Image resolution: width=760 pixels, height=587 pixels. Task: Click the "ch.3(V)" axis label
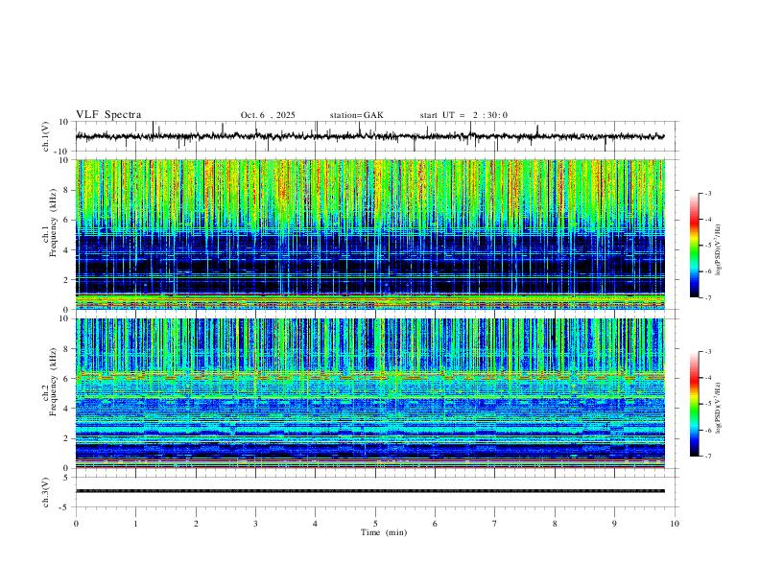[x=46, y=493]
